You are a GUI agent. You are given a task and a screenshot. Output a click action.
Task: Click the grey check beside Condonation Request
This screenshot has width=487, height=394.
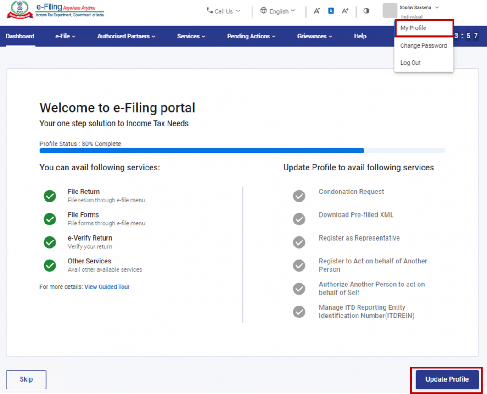pyautogui.click(x=299, y=196)
